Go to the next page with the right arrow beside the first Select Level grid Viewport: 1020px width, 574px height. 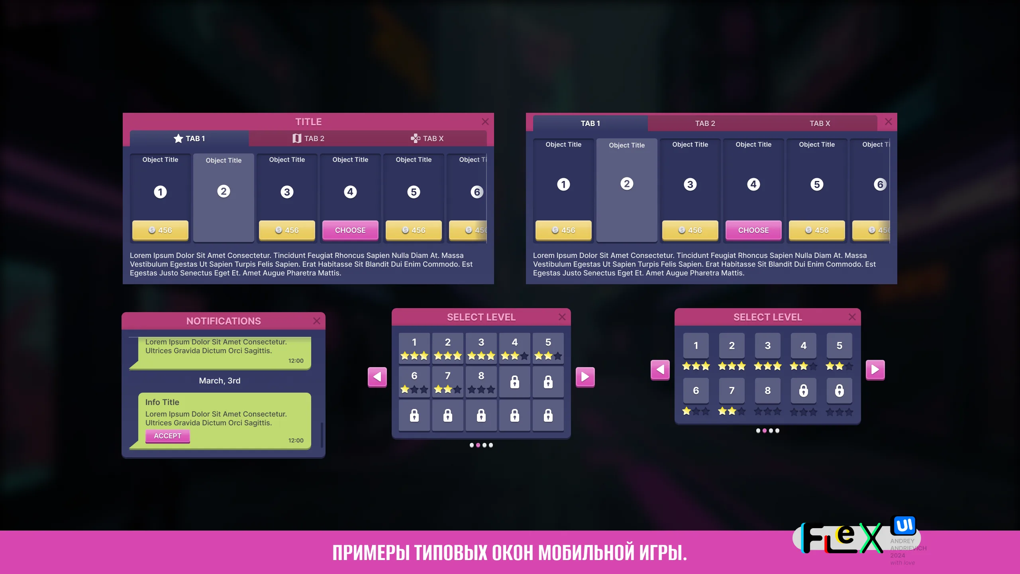coord(585,377)
